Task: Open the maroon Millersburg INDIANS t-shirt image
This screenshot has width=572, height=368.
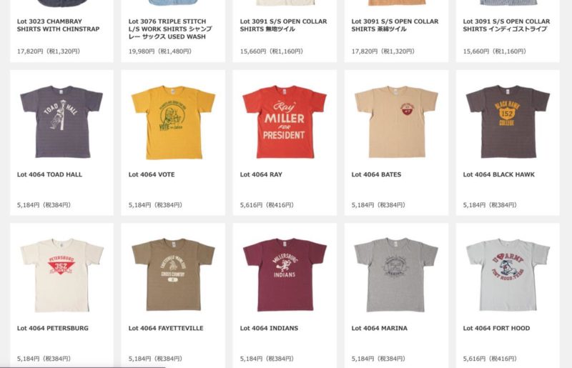Action: coord(285,275)
